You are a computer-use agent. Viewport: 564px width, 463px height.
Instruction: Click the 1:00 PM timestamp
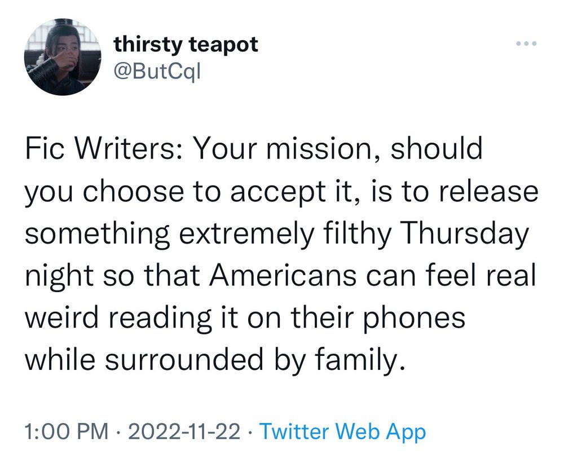pyautogui.click(x=67, y=432)
